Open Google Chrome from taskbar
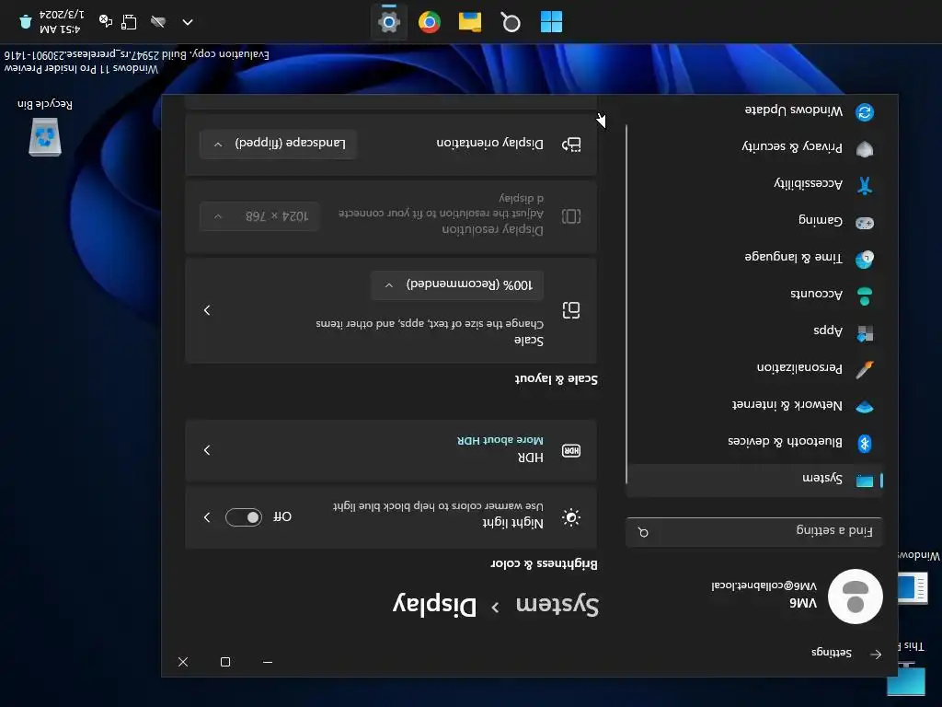 click(x=430, y=22)
